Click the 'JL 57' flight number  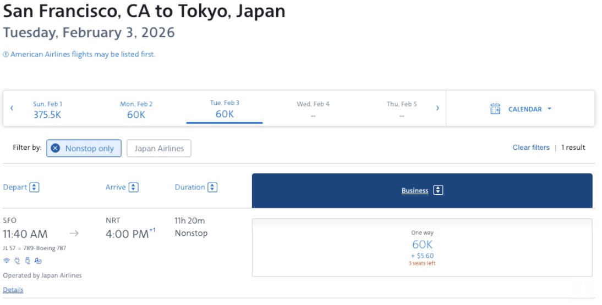coord(9,248)
